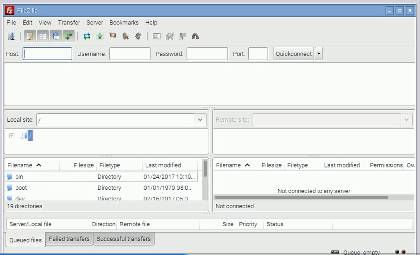Viewport: 420px width, 255px height.
Task: Open the View menu
Action: [x=45, y=23]
